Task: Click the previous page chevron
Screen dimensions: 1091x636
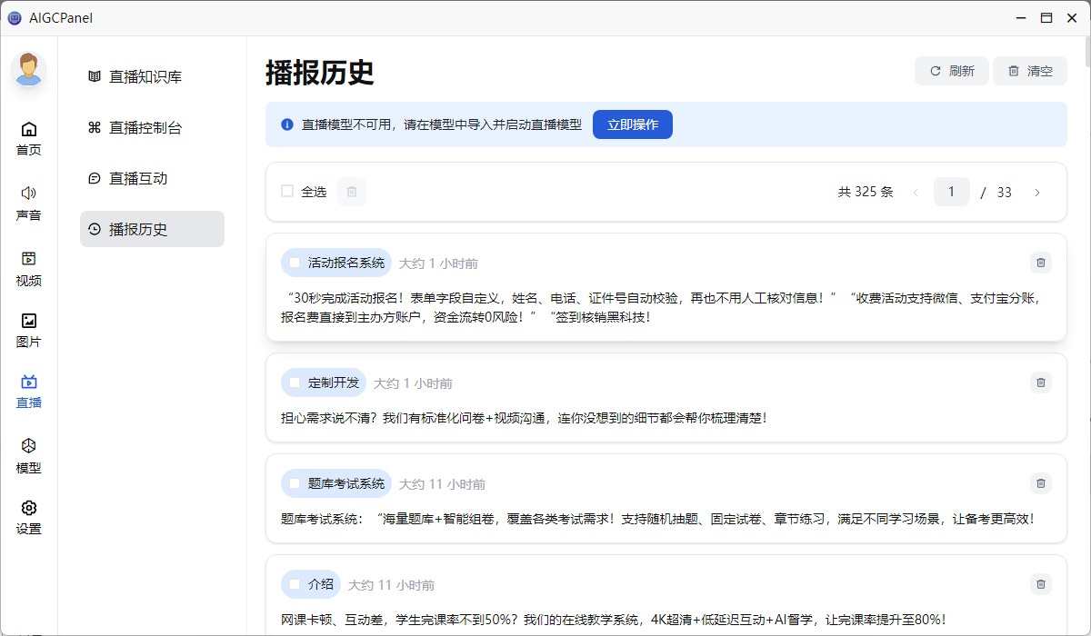Action: [916, 192]
